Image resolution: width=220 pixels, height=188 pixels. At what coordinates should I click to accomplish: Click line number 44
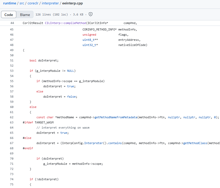point(12,23)
